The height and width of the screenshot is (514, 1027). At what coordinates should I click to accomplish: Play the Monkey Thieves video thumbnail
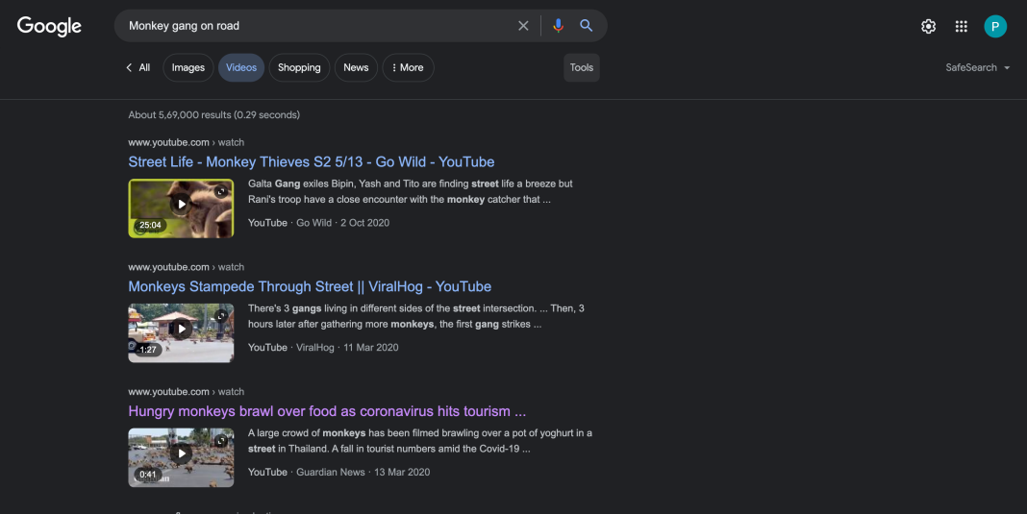(181, 208)
